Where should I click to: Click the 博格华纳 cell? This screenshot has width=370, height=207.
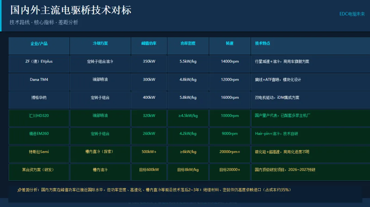(39, 100)
